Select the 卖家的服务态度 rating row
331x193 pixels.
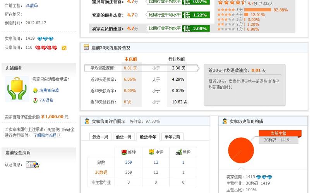tap(151, 15)
